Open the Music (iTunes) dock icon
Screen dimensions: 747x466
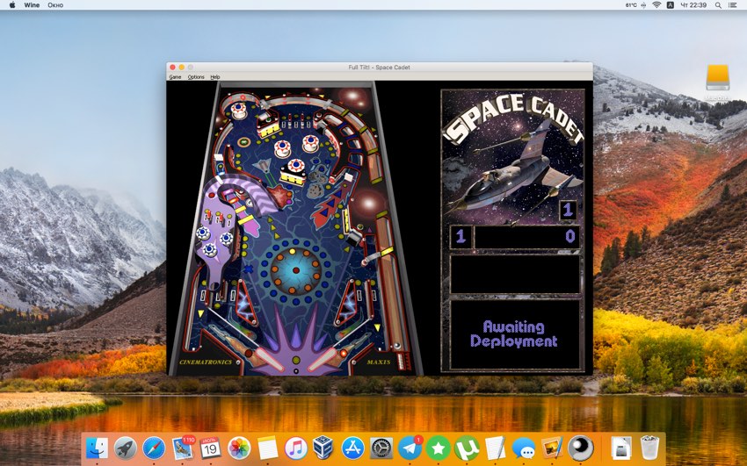coord(296,448)
